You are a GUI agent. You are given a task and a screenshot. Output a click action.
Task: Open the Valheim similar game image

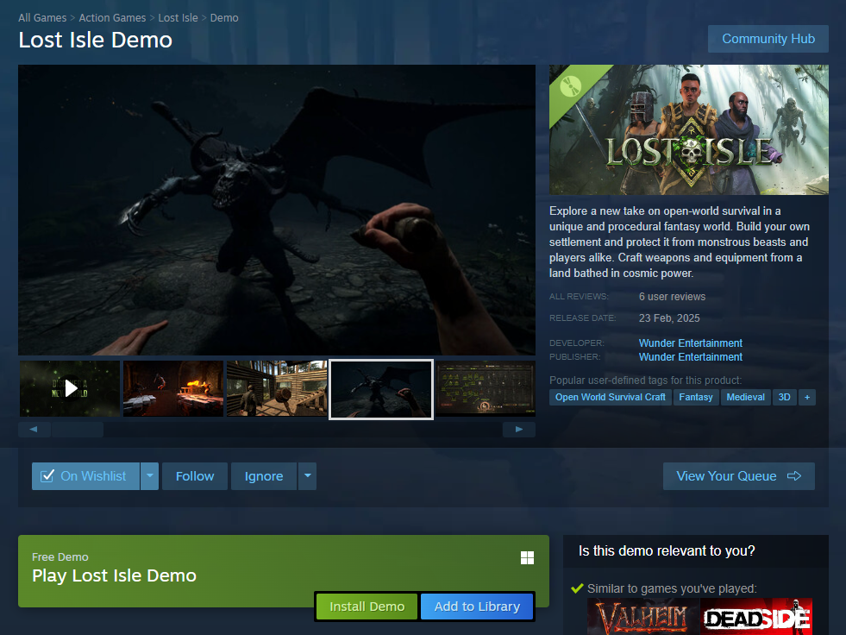point(643,617)
